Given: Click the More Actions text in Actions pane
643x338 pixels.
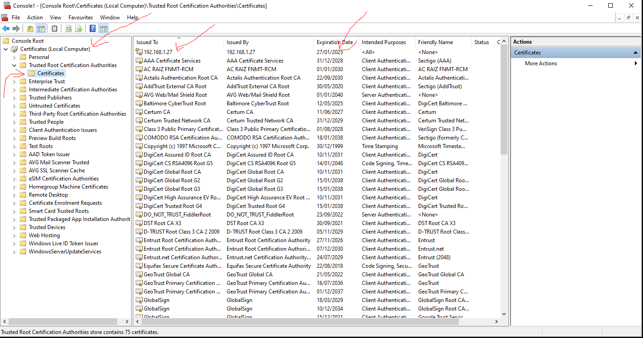Looking at the screenshot, I should [541, 63].
